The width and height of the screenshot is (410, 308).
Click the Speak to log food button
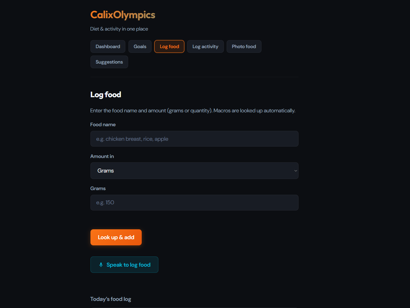tap(128, 265)
